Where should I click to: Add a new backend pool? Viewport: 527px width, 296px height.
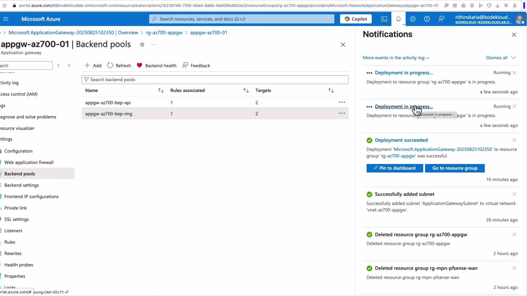[x=93, y=66]
